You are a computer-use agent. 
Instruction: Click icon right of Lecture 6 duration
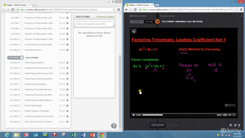pyautogui.click(x=67, y=18)
